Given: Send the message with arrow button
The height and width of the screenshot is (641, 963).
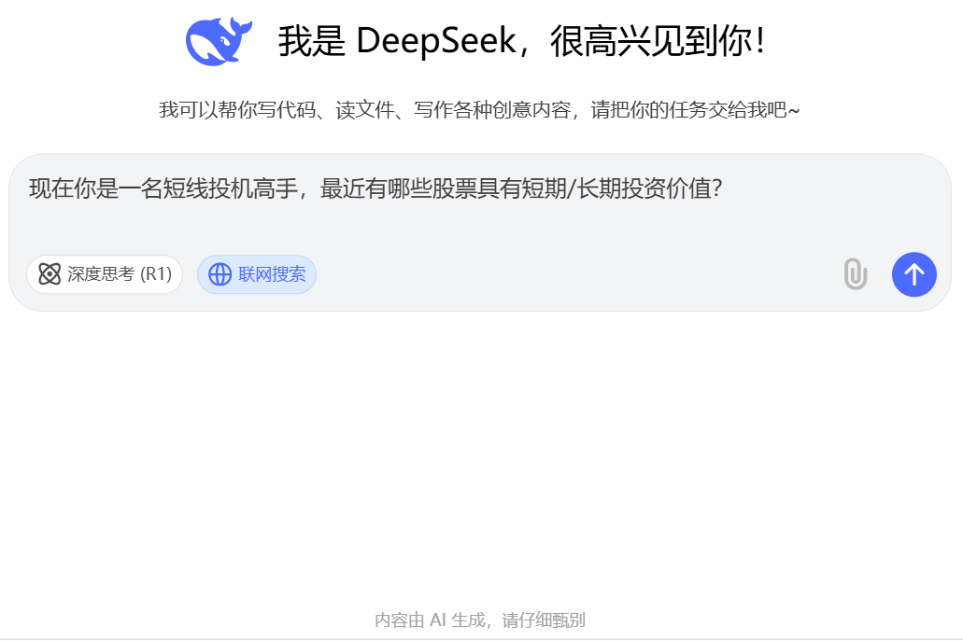Looking at the screenshot, I should [913, 274].
